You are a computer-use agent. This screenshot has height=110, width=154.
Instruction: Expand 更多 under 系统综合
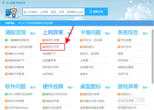point(146,34)
